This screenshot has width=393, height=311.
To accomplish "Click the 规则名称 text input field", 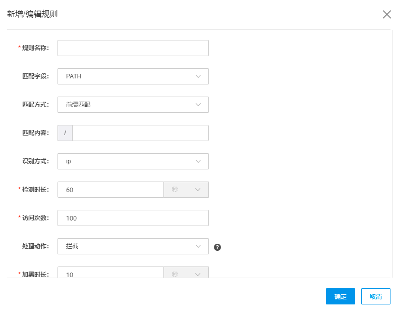I will pyautogui.click(x=133, y=48).
